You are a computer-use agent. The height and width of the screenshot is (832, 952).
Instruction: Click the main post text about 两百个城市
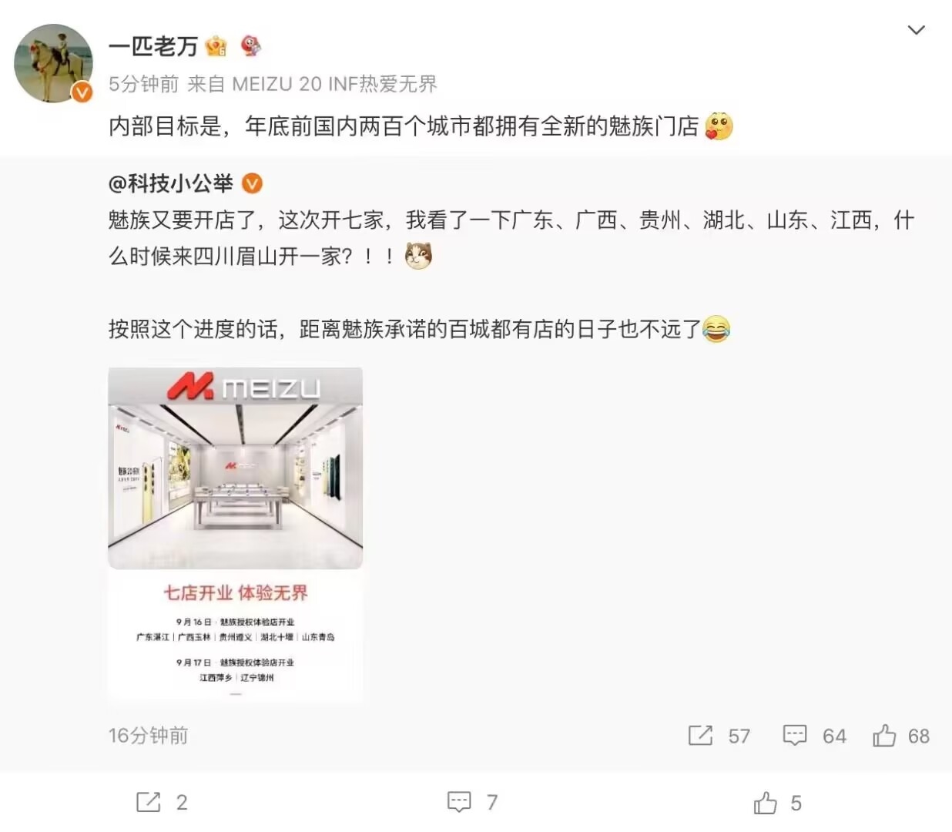pyautogui.click(x=404, y=126)
